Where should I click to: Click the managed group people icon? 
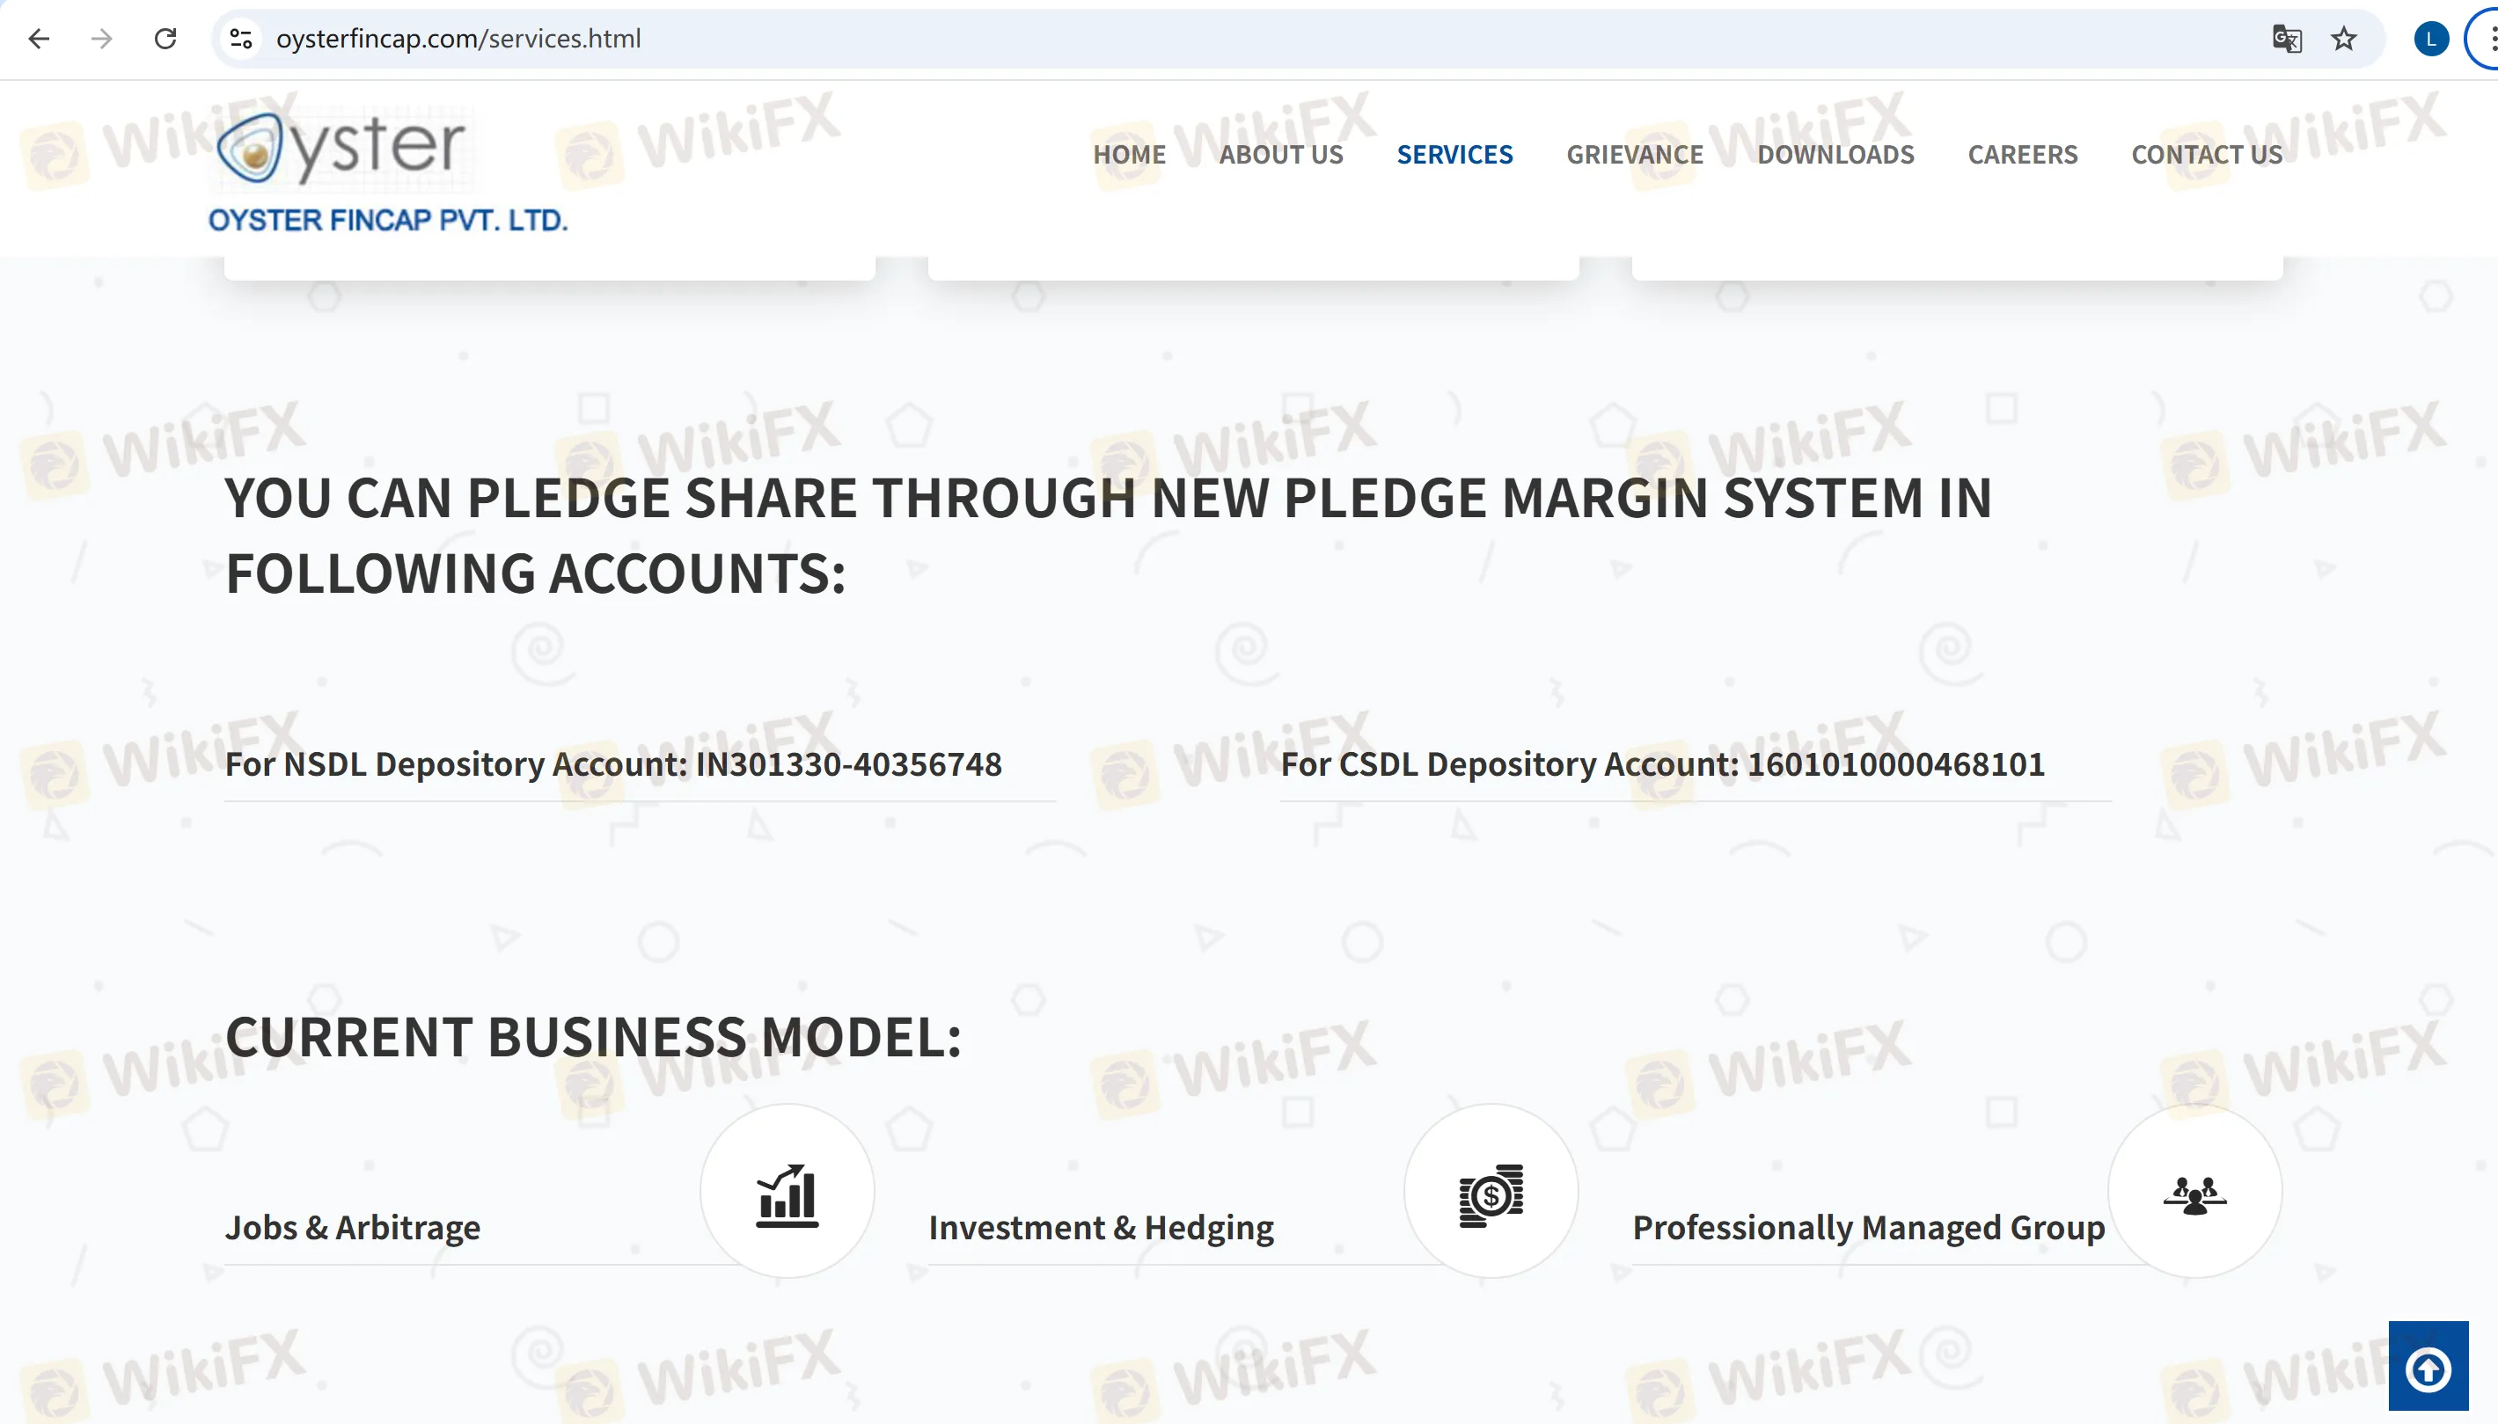tap(2194, 1194)
